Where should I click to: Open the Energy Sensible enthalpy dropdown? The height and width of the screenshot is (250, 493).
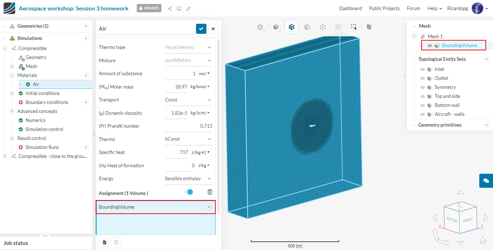188,178
